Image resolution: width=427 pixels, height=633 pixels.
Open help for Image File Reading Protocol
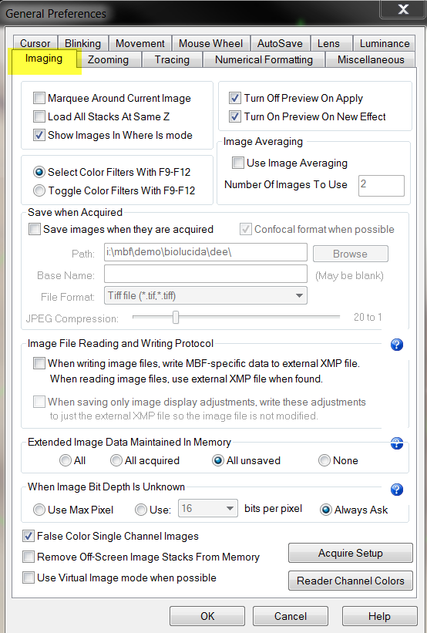coord(397,345)
